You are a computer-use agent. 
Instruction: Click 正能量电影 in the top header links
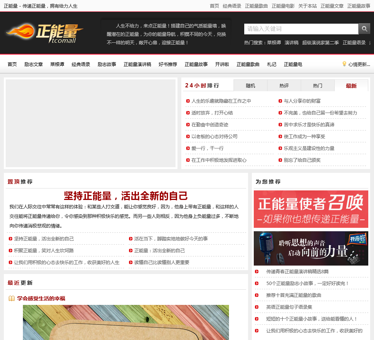[x=283, y=6]
